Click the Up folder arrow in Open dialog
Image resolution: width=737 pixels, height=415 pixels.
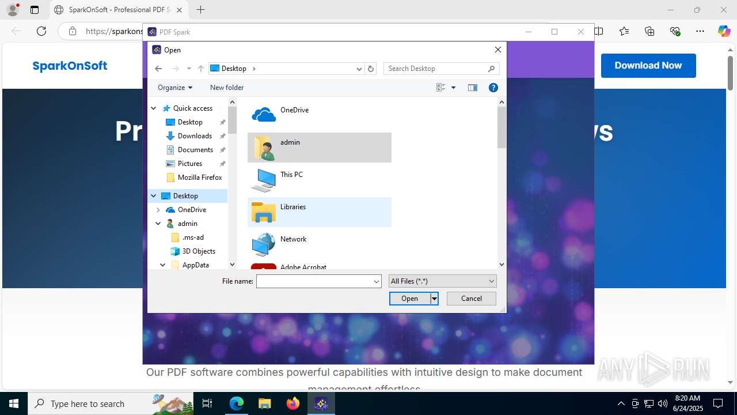click(200, 69)
